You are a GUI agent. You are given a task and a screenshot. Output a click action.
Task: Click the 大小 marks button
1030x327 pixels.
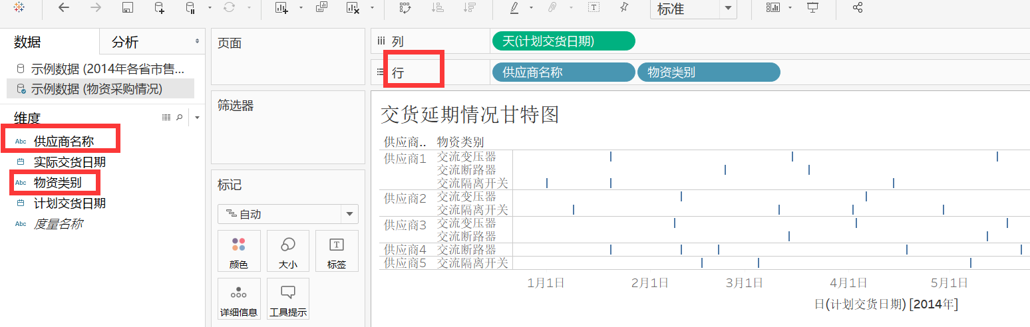coord(288,251)
